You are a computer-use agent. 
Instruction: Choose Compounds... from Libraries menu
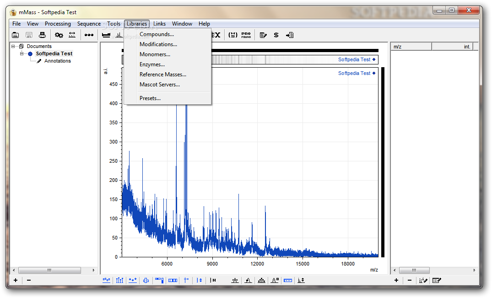click(x=168, y=34)
